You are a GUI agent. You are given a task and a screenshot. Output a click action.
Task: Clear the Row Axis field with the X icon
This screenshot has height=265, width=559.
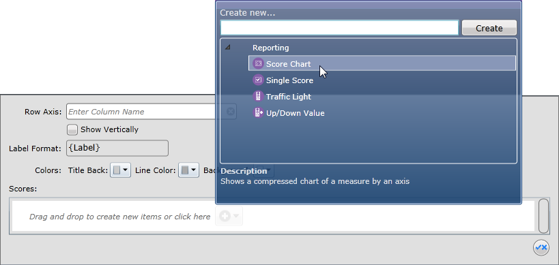coord(231,112)
